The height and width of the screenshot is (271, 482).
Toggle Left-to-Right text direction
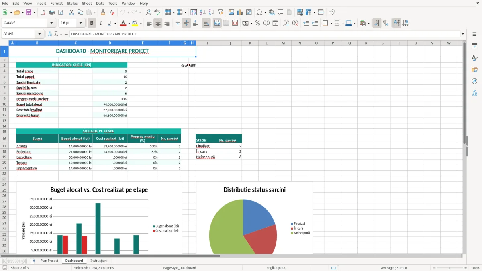[377, 23]
